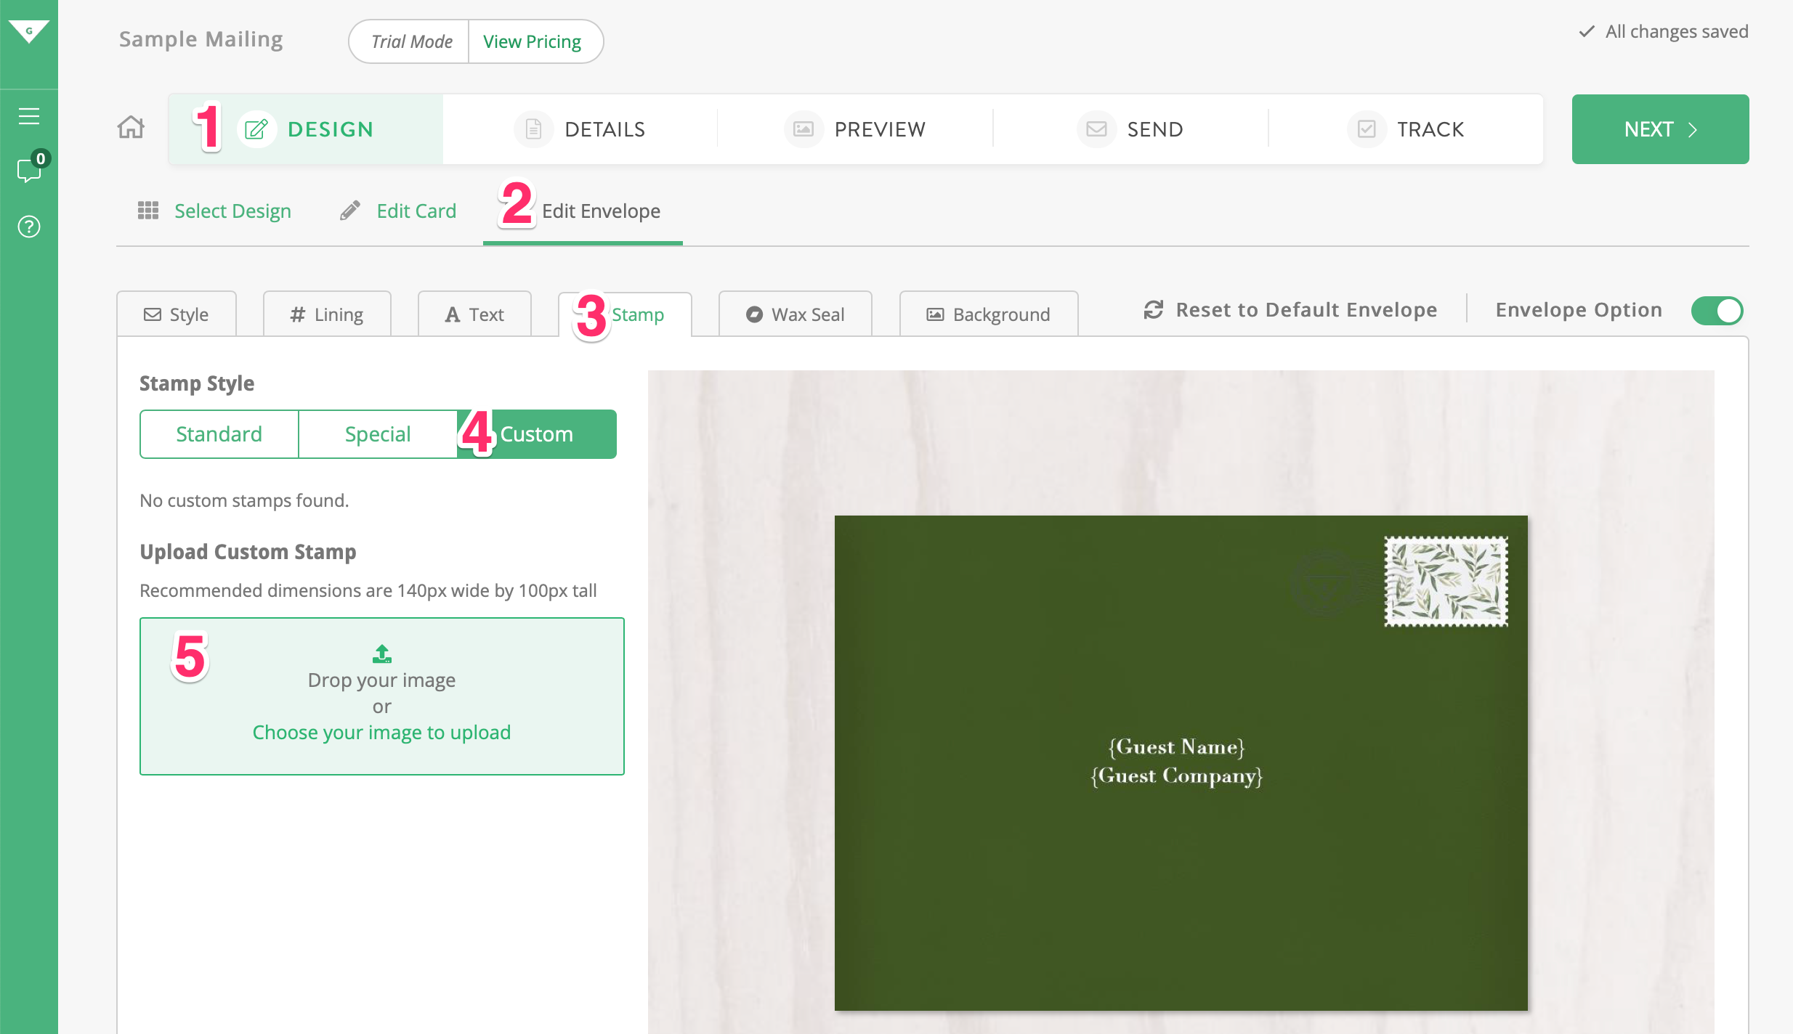Open the hamburger menu in sidebar

29,116
